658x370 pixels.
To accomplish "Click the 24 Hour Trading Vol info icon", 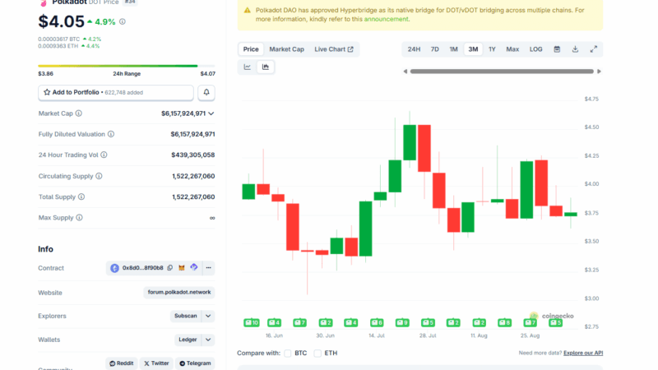I will 104,155.
